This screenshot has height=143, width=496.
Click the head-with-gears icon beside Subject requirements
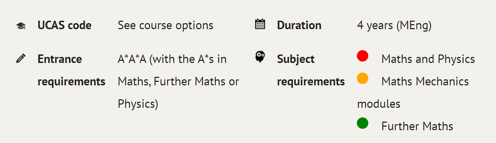pos(260,57)
